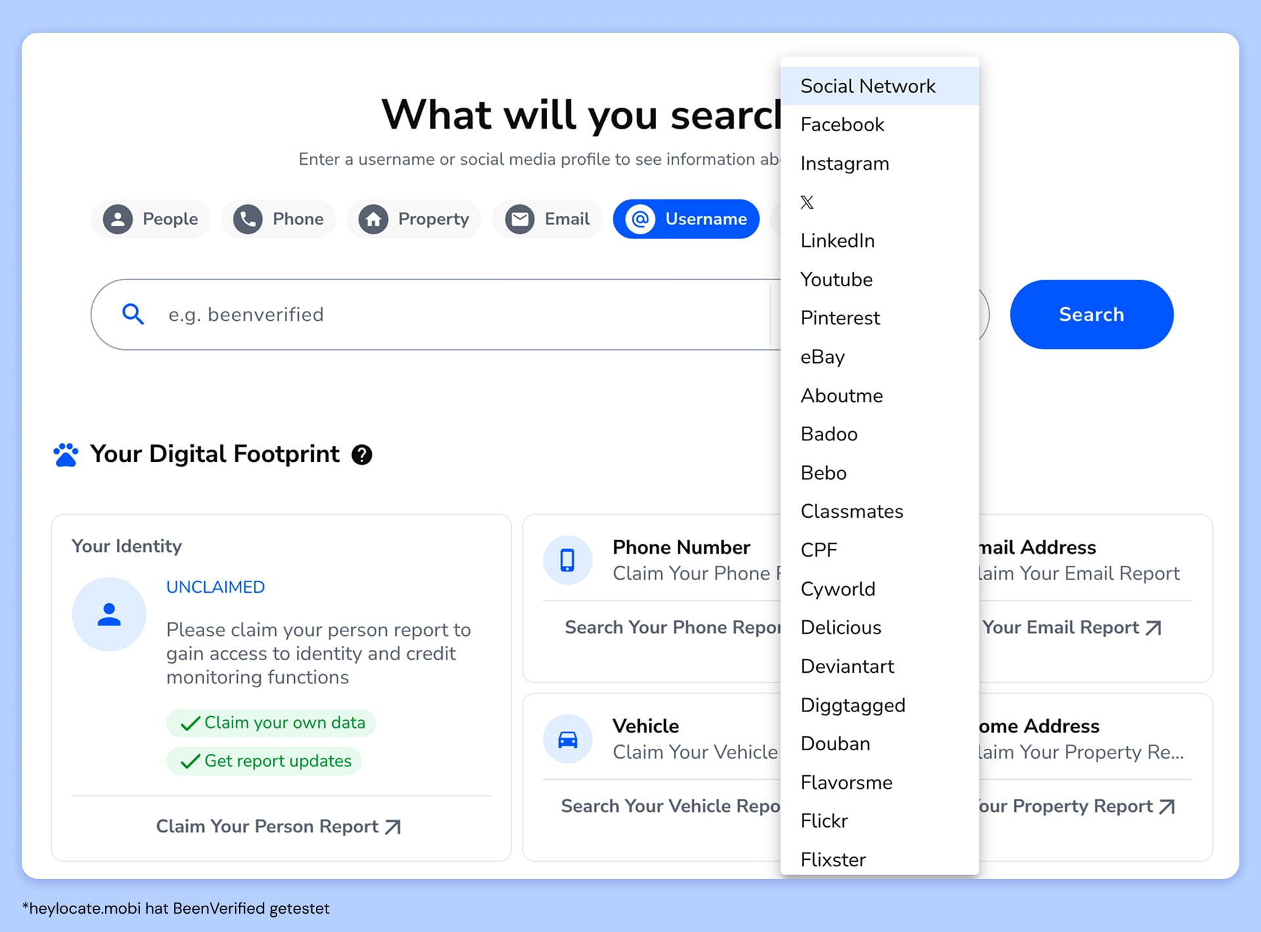Select Deviantart from the network list

coord(879,666)
